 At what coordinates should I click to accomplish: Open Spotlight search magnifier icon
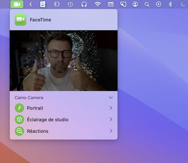pyautogui.click(x=147, y=5)
